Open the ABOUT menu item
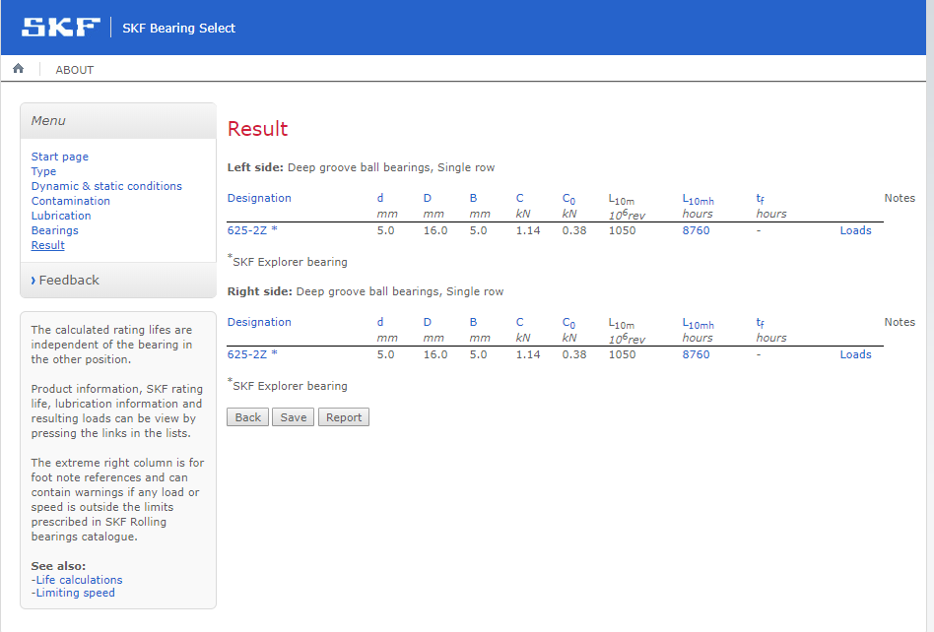Screen dimensions: 934x632 [75, 70]
